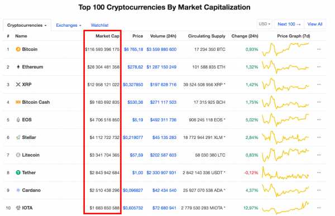335x216 pixels.
Task: Open the more options dots for Bitcoin
Action: [x=319, y=49]
